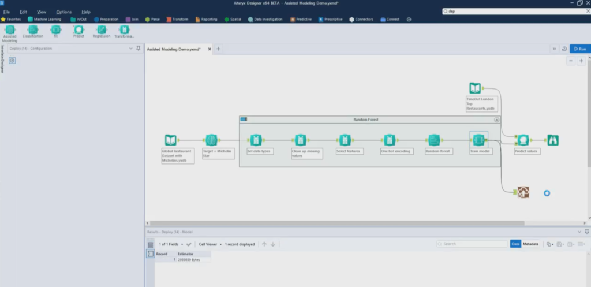The height and width of the screenshot is (287, 591).
Task: Select the Predict values node
Action: pyautogui.click(x=523, y=140)
